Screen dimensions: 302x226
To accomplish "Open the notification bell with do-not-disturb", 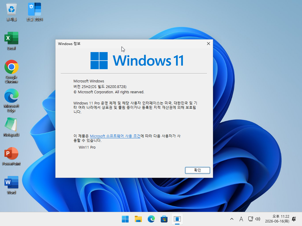I will coord(294,219).
